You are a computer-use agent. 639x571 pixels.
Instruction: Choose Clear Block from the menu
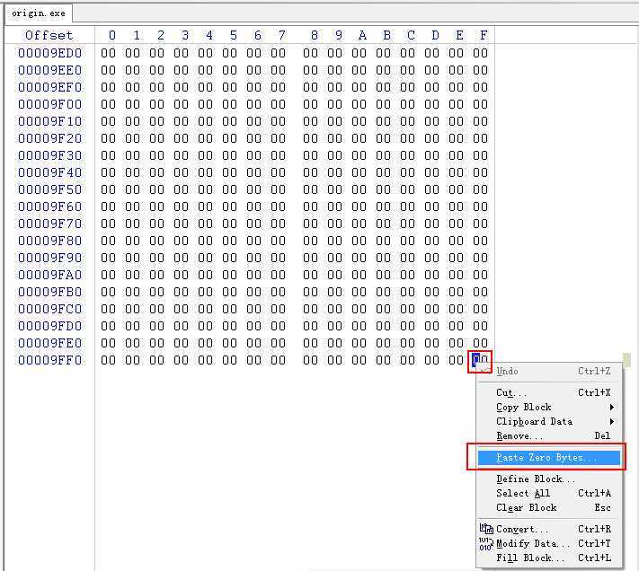[x=550, y=508]
